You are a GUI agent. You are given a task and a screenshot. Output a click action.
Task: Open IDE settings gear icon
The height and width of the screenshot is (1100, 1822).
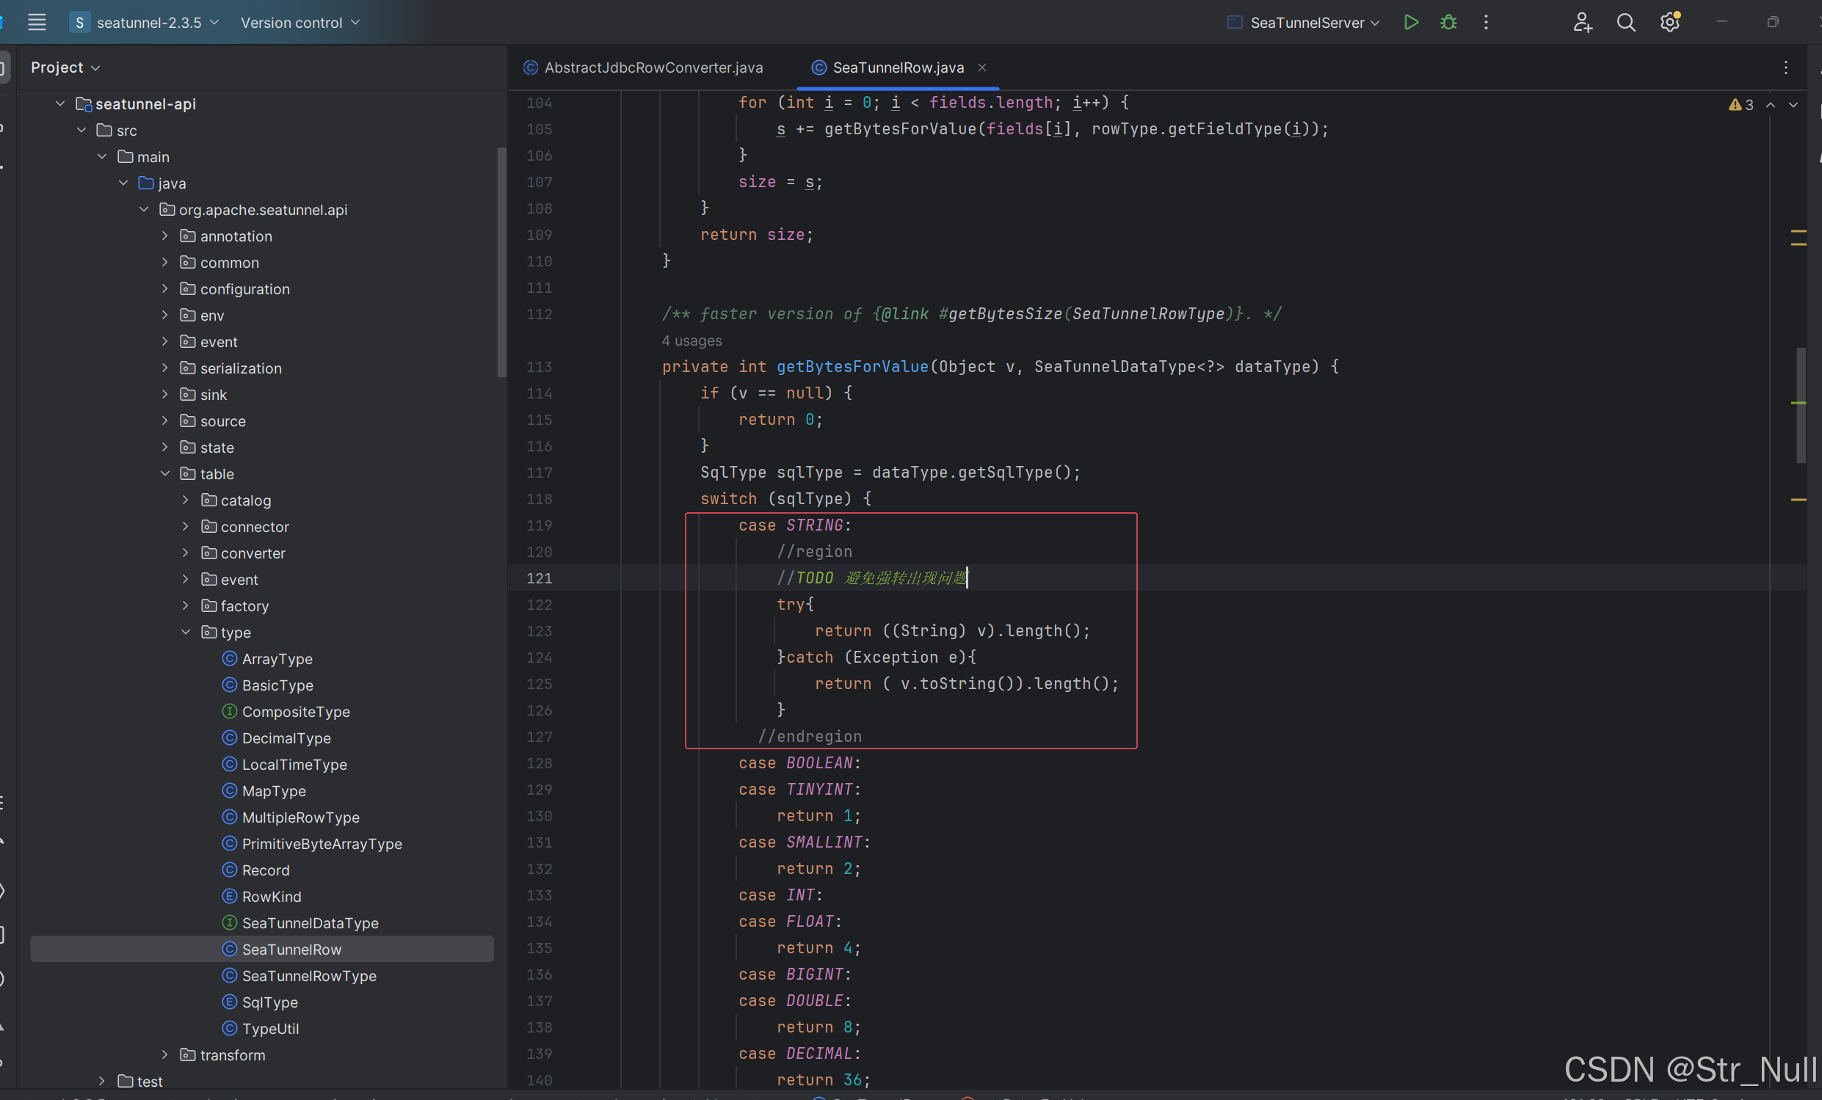(x=1669, y=22)
